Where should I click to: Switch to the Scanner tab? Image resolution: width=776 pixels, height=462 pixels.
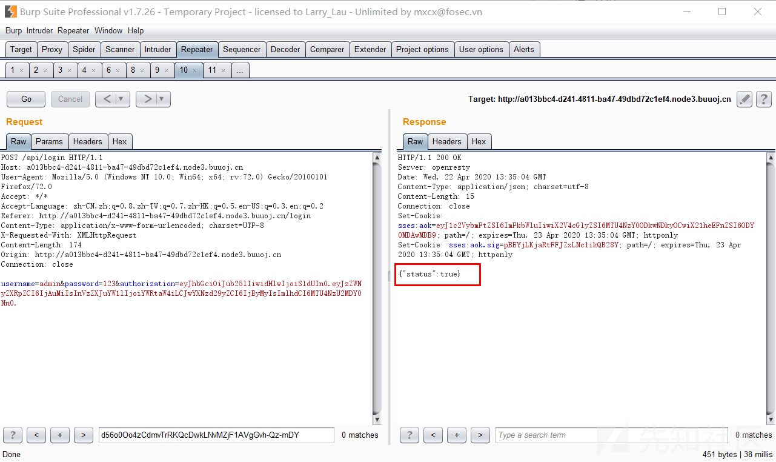tap(120, 50)
